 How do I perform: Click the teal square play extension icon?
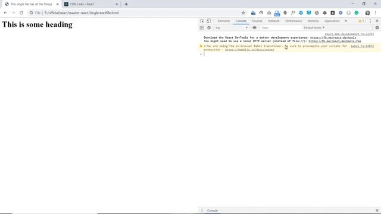pos(309,13)
